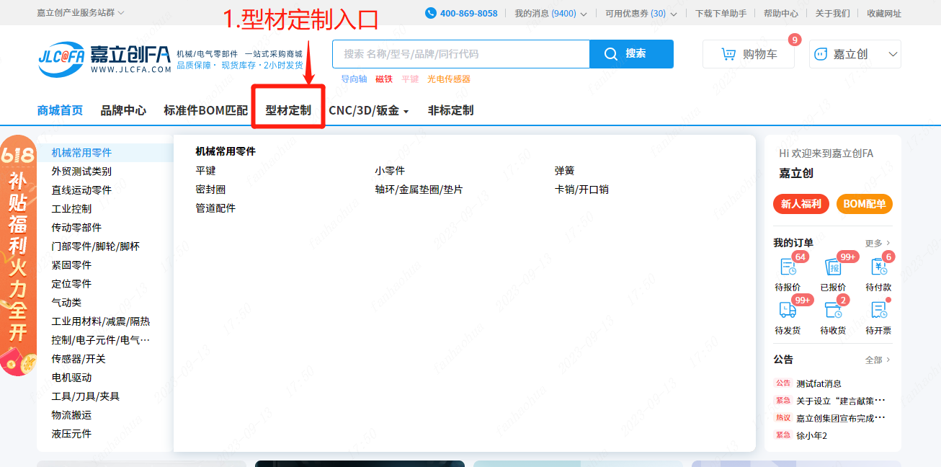Click the 待报价 order icon

point(788,267)
